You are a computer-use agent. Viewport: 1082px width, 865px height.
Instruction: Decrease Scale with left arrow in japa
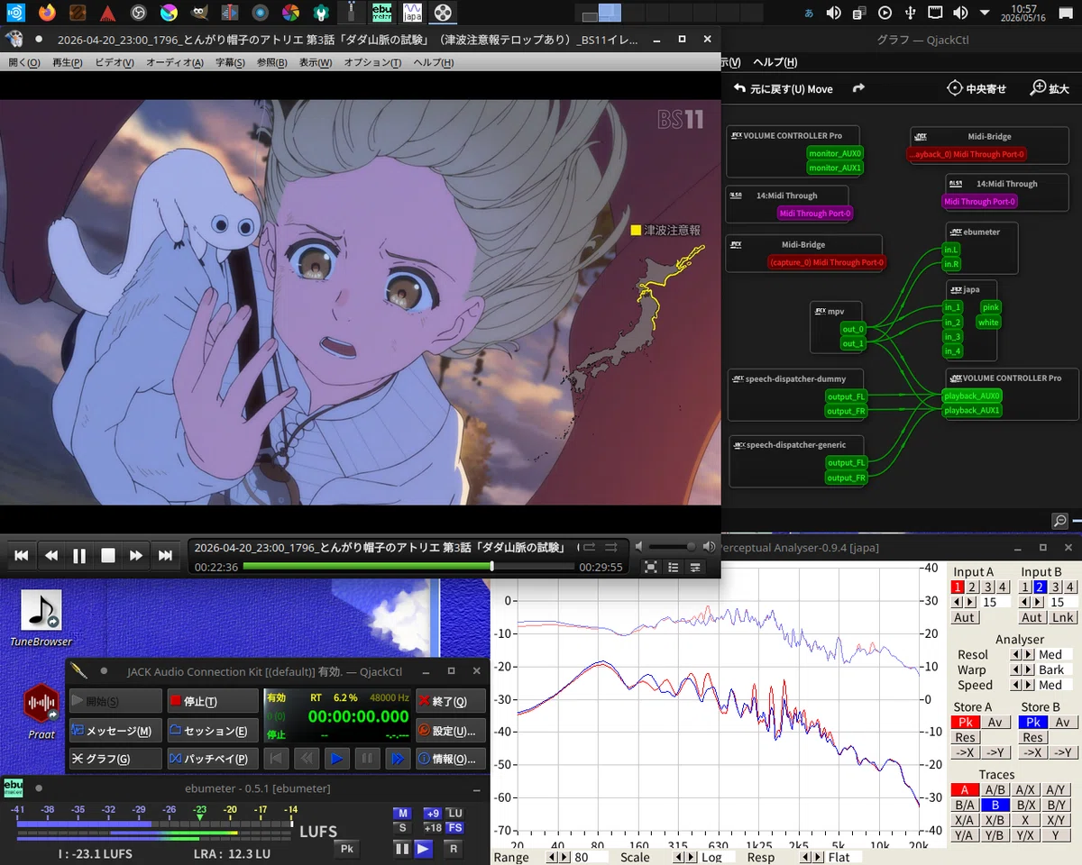(680, 857)
